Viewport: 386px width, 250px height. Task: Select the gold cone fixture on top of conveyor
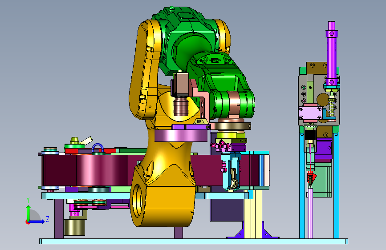[x=74, y=141]
